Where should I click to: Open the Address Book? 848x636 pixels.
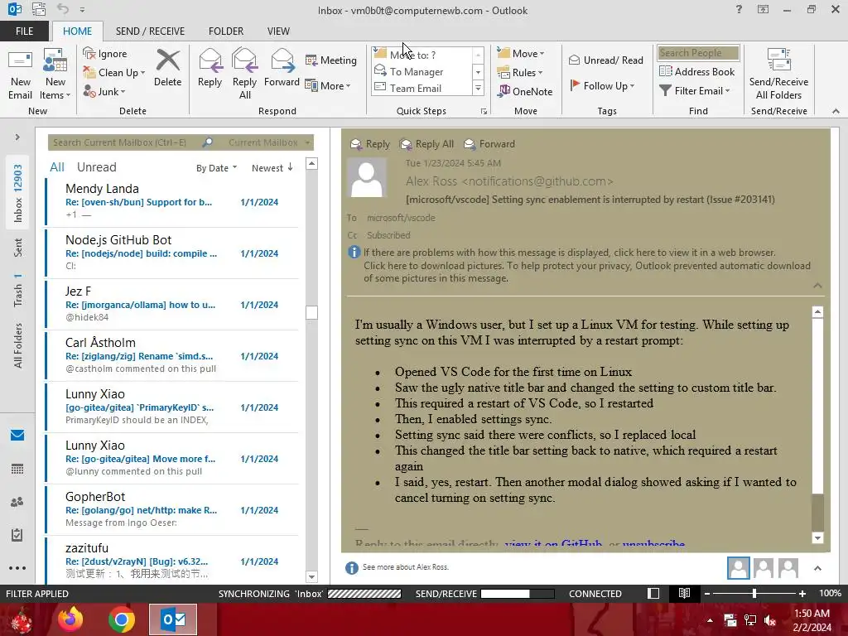pyautogui.click(x=696, y=71)
